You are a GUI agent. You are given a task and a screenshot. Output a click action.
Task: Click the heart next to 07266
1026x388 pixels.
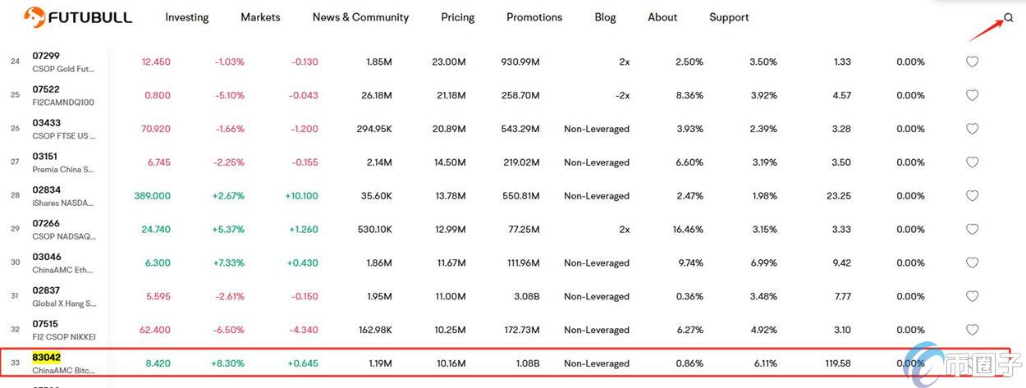[x=972, y=230]
